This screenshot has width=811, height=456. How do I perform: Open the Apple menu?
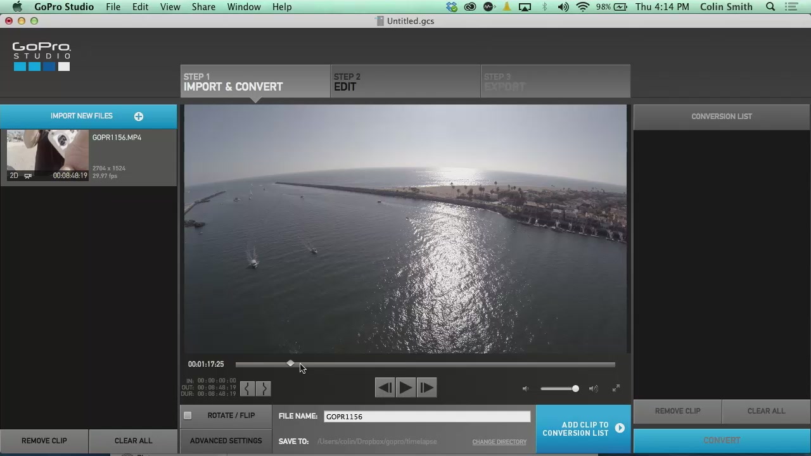(17, 7)
